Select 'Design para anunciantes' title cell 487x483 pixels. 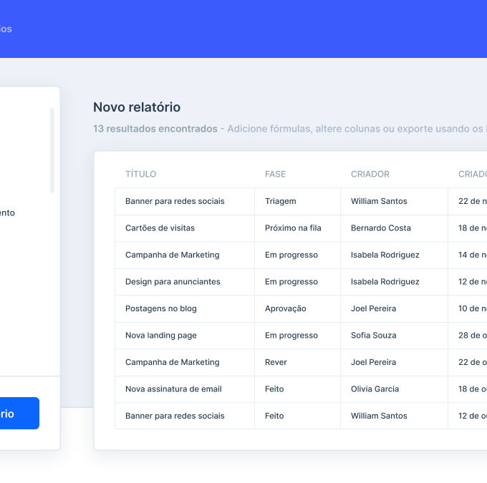[185, 282]
